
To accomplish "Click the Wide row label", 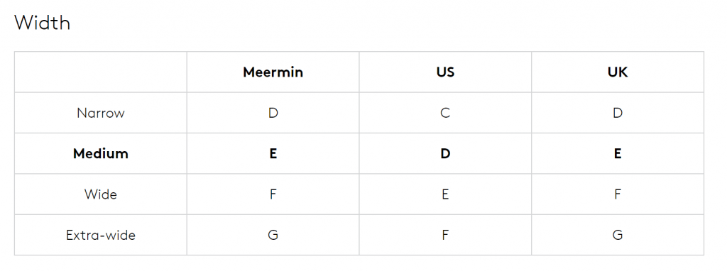I will click(101, 194).
